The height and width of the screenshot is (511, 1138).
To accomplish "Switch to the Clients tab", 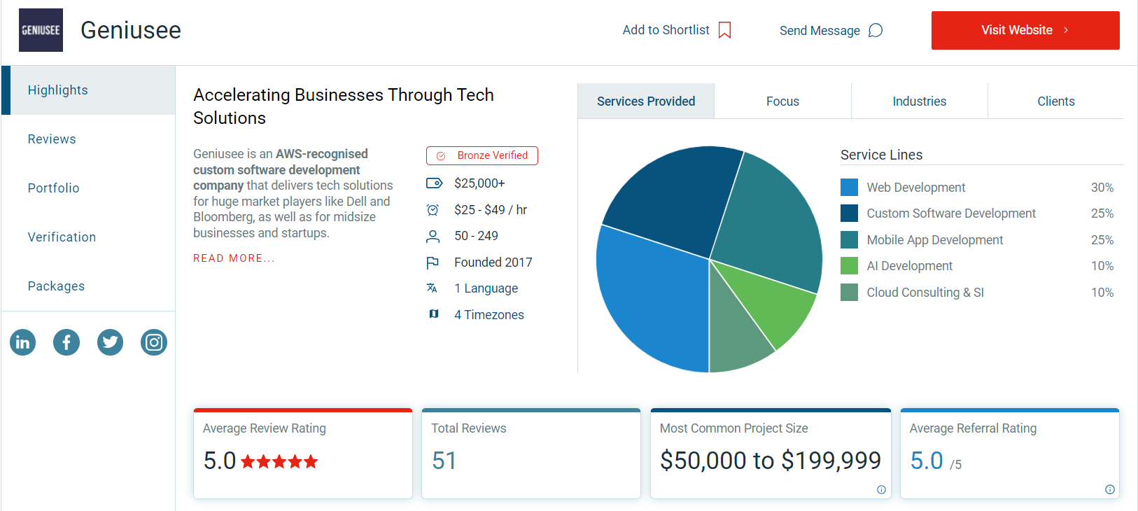I will click(x=1055, y=101).
